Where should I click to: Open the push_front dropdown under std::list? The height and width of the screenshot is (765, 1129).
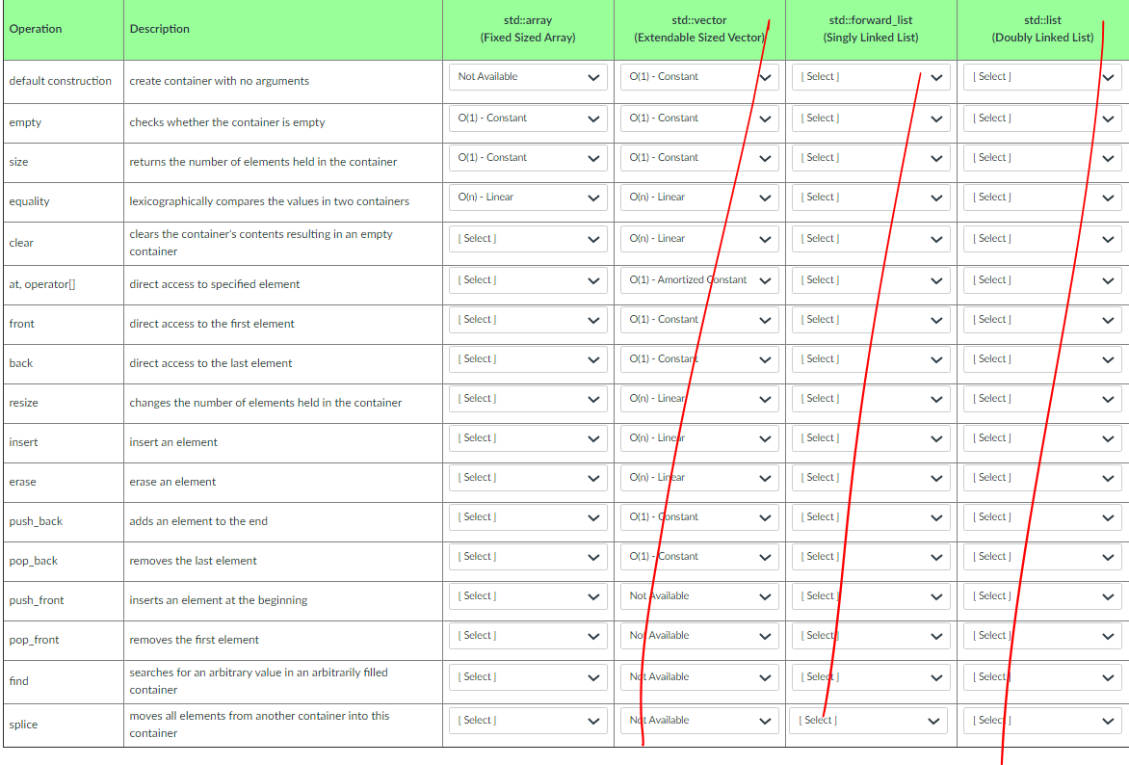click(1041, 595)
